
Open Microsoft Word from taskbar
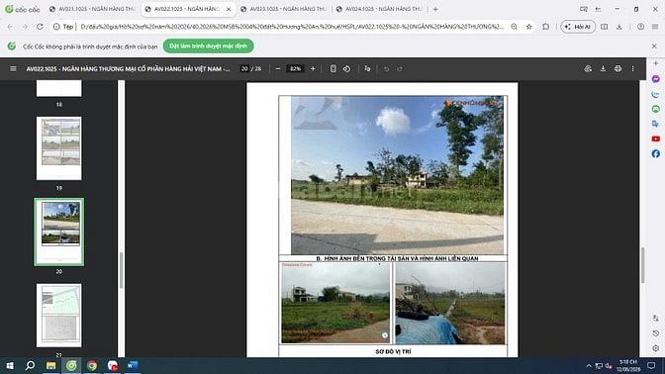(133, 365)
